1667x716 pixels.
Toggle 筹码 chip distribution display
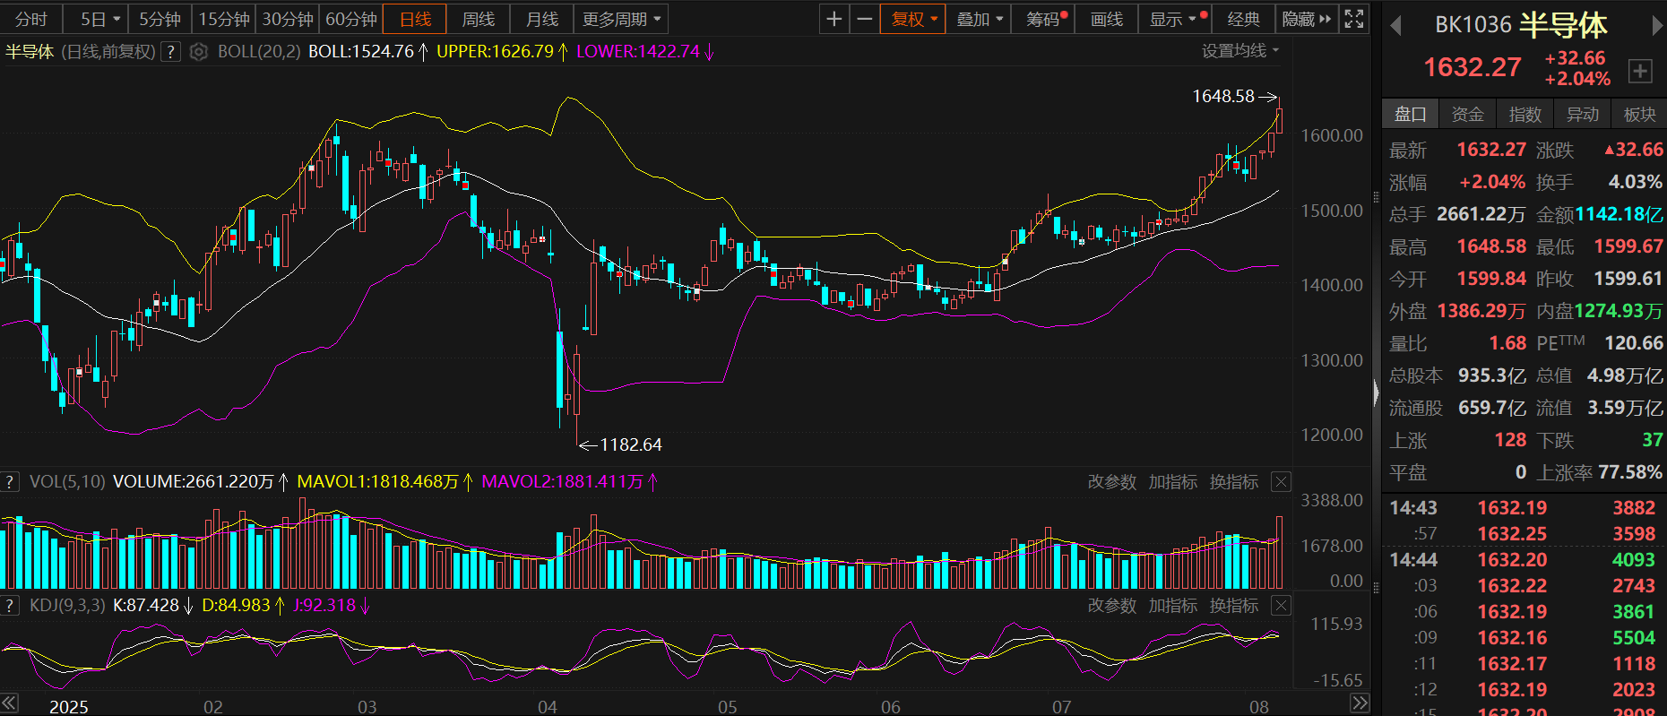click(x=1045, y=19)
